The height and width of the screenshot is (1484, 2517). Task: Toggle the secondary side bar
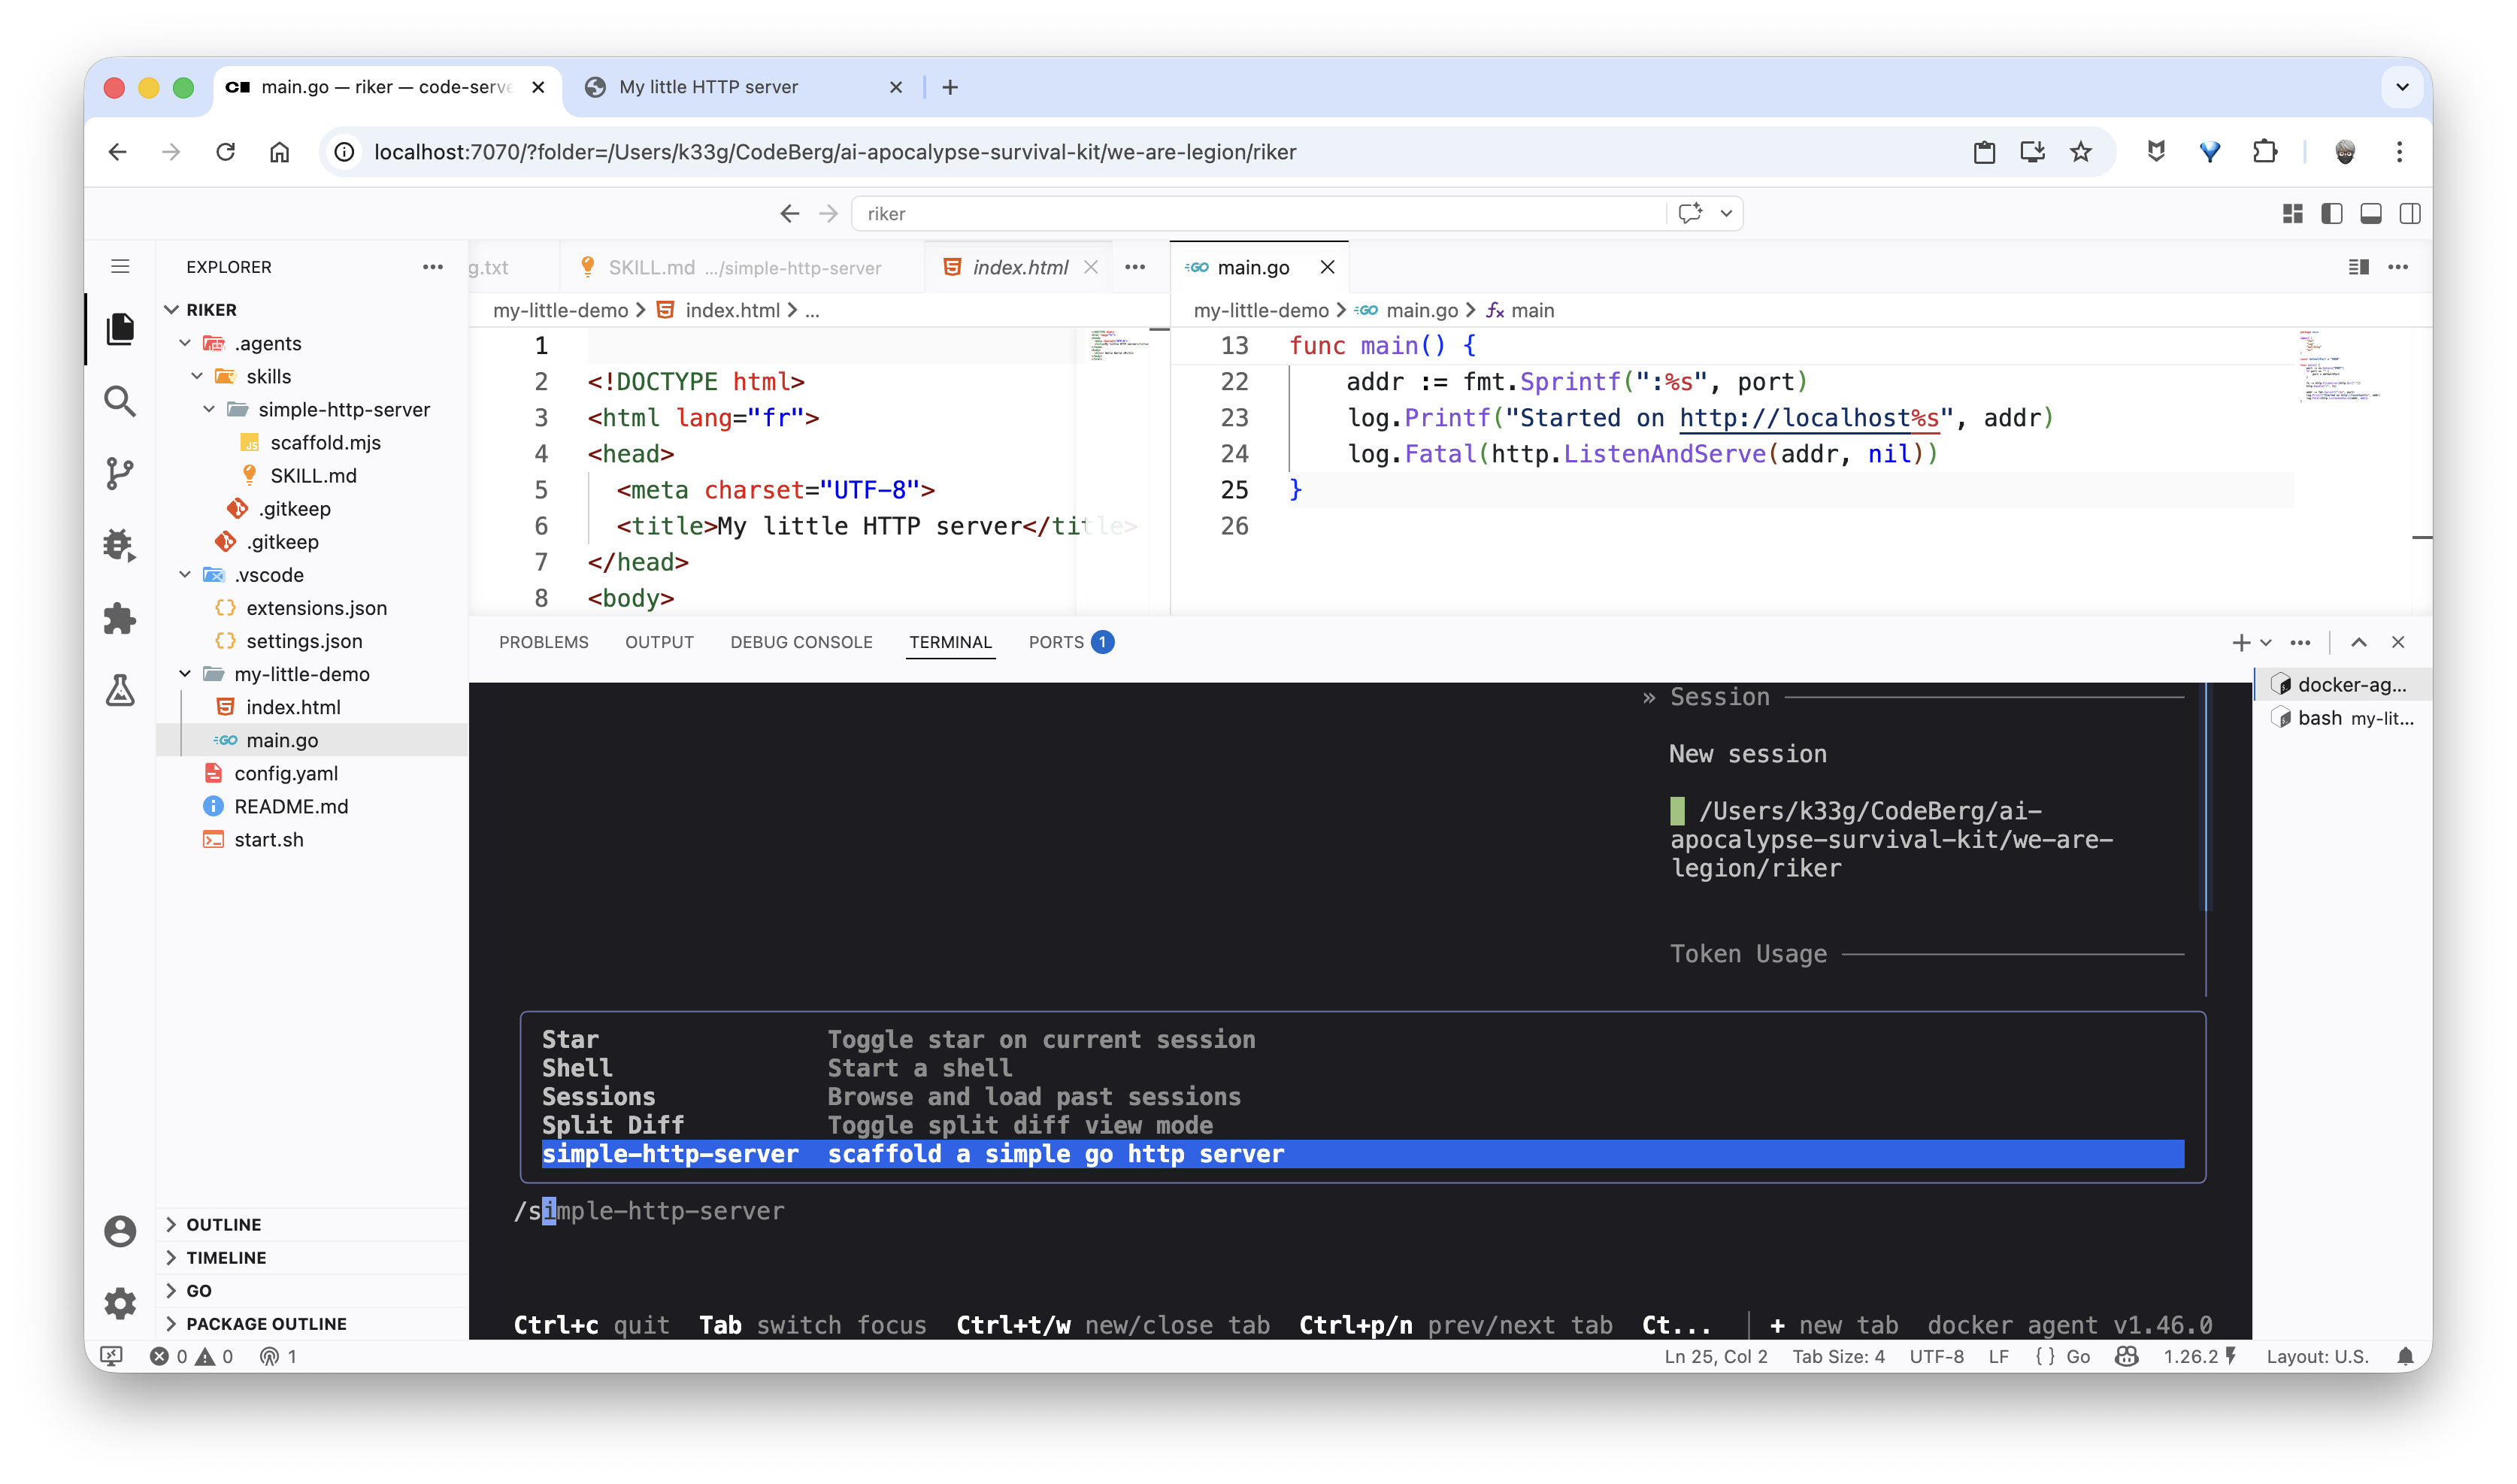click(x=2409, y=213)
